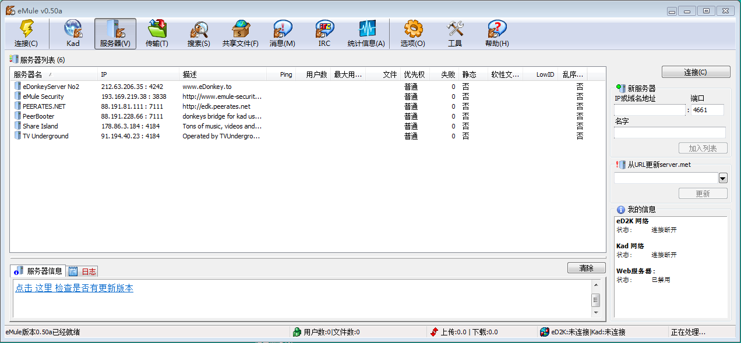Select PEERATES.NET server in list
This screenshot has width=741, height=343.
coord(44,106)
